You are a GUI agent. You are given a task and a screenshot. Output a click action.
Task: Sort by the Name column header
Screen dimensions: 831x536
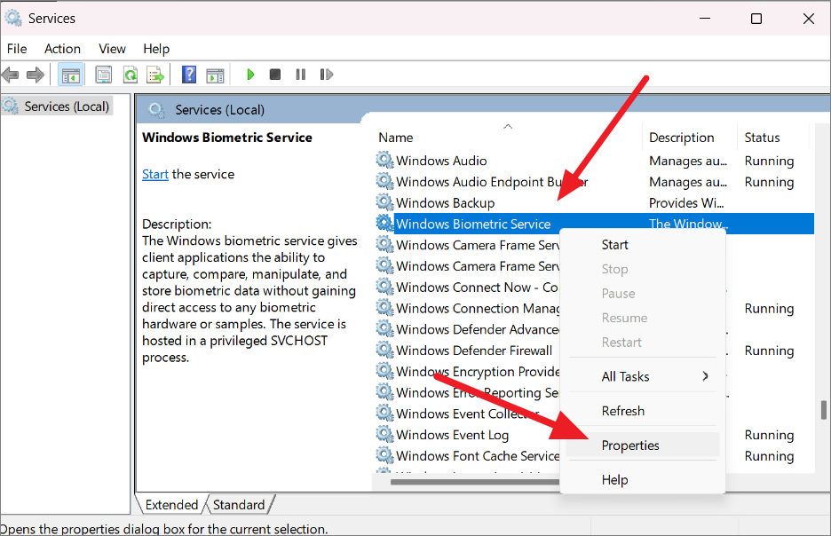(507, 138)
